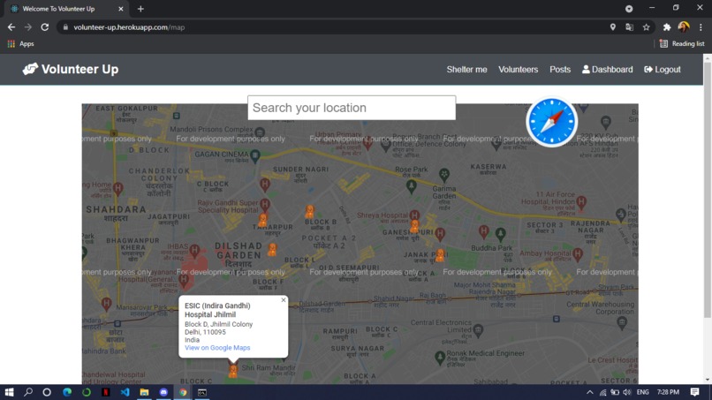Open View on Google Maps link
Viewport: 712px width, 400px height.
[x=217, y=348]
